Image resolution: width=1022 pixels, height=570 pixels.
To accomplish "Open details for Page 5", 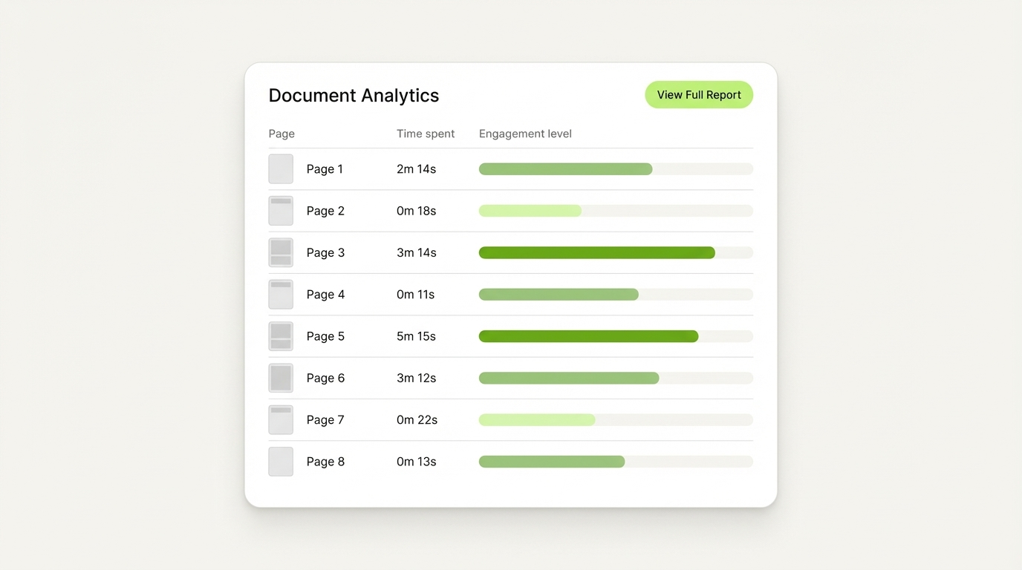I will pyautogui.click(x=325, y=336).
